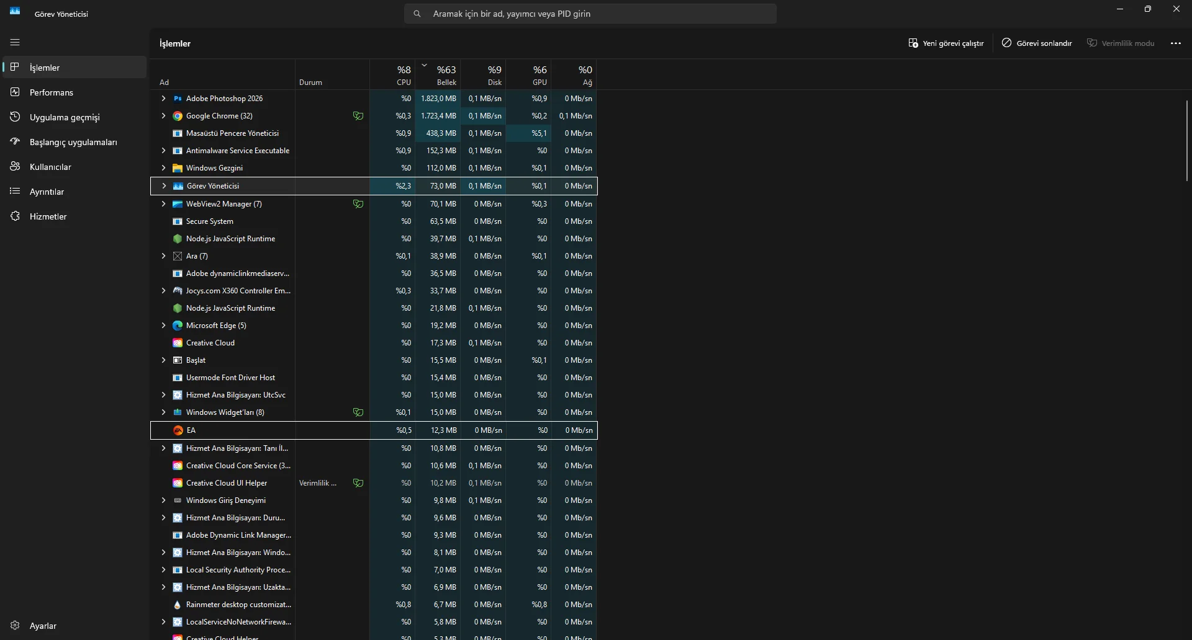Click the Ara process icon
Screen dimensions: 1192x640
click(x=178, y=256)
